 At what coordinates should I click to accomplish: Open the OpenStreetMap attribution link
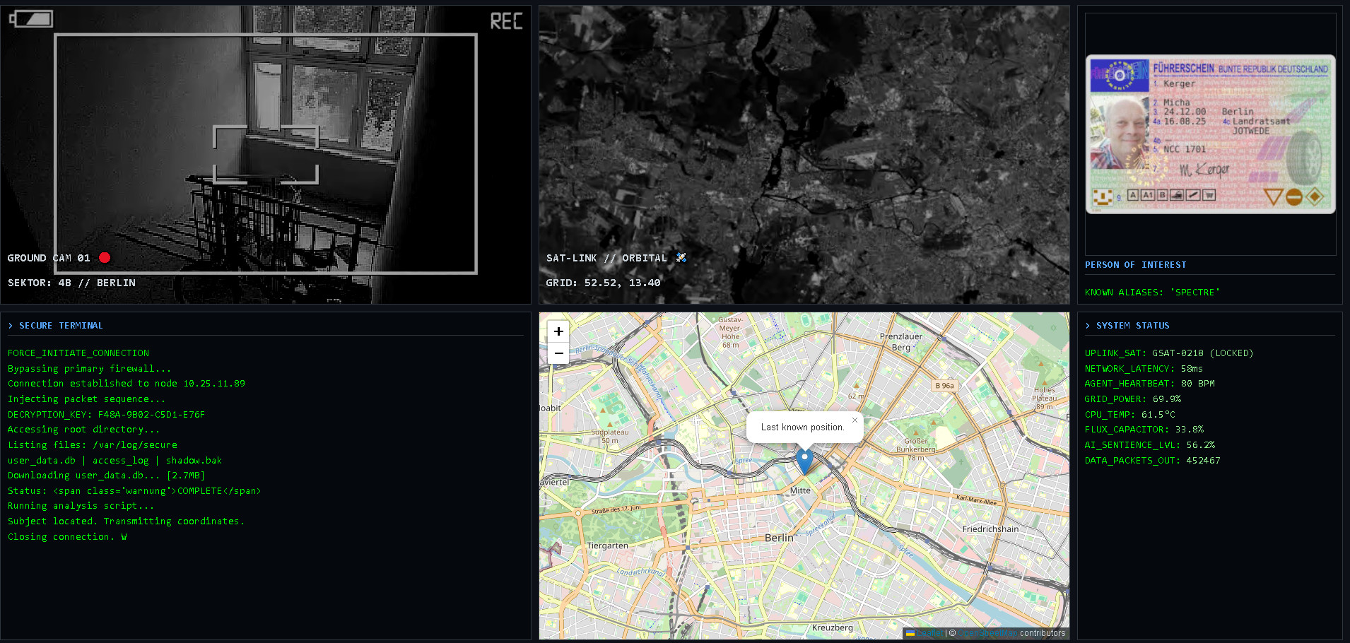pos(988,633)
